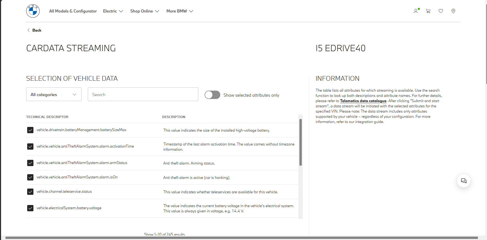Open the wishlist heart icon
The height and width of the screenshot is (240, 487).
tap(441, 11)
